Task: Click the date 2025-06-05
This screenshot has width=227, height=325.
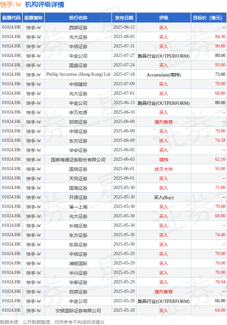Action: tap(124, 150)
